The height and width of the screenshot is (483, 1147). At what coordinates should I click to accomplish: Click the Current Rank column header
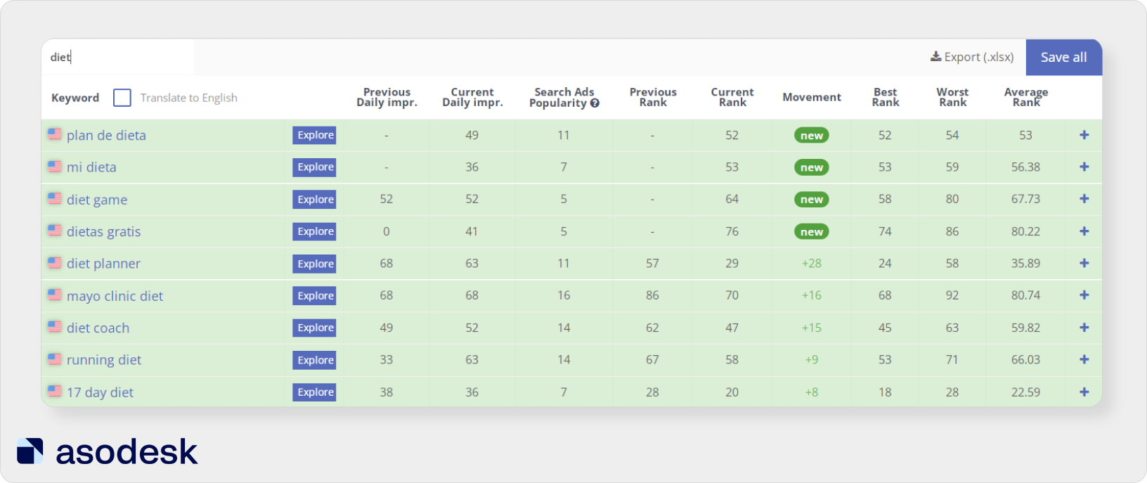tap(732, 98)
